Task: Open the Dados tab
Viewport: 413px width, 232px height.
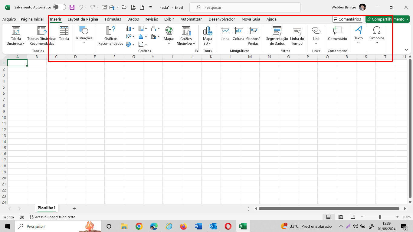Action: tap(133, 19)
